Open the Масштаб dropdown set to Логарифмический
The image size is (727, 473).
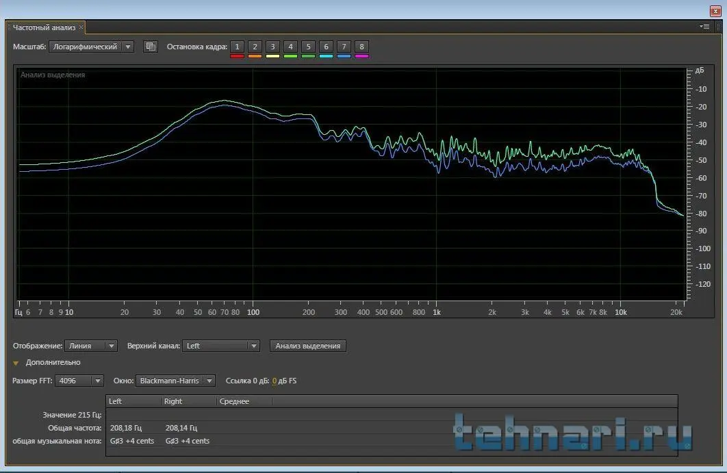(92, 47)
